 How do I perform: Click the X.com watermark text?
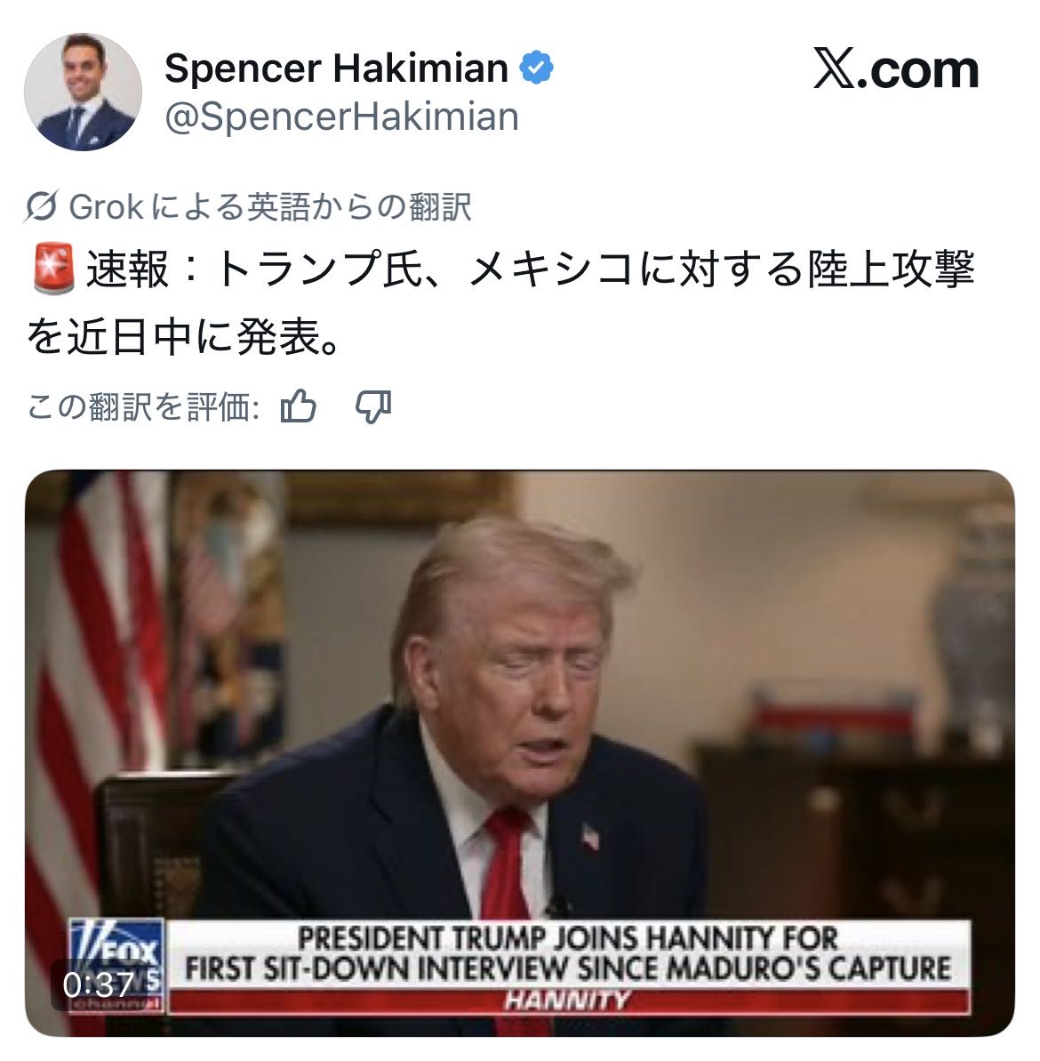point(896,68)
